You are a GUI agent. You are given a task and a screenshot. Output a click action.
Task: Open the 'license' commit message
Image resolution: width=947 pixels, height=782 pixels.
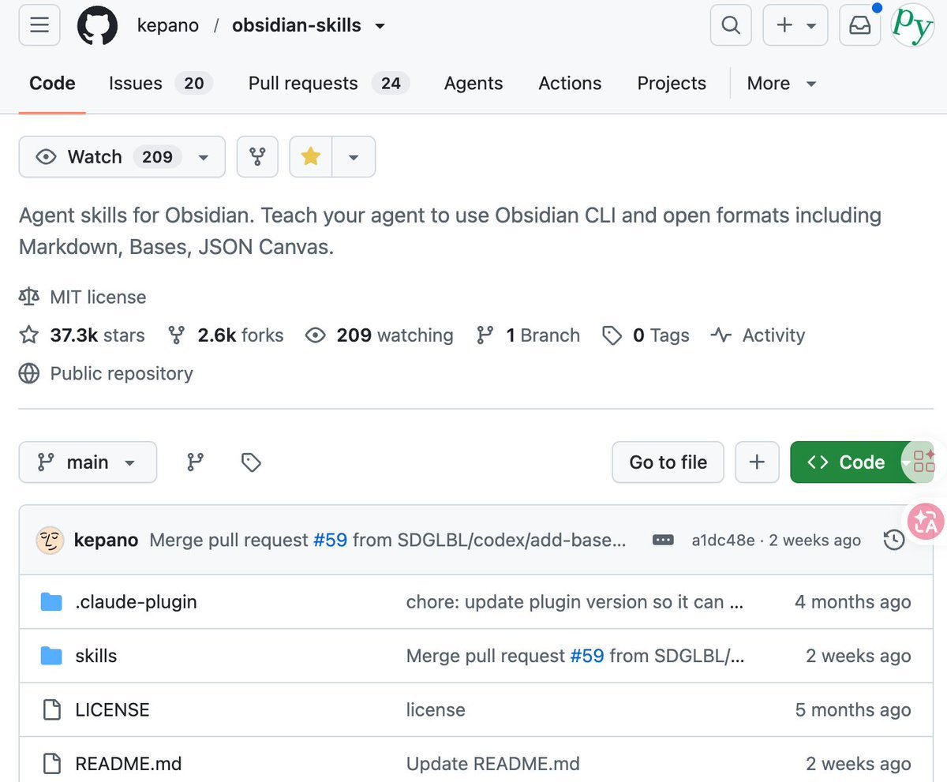pyautogui.click(x=436, y=709)
